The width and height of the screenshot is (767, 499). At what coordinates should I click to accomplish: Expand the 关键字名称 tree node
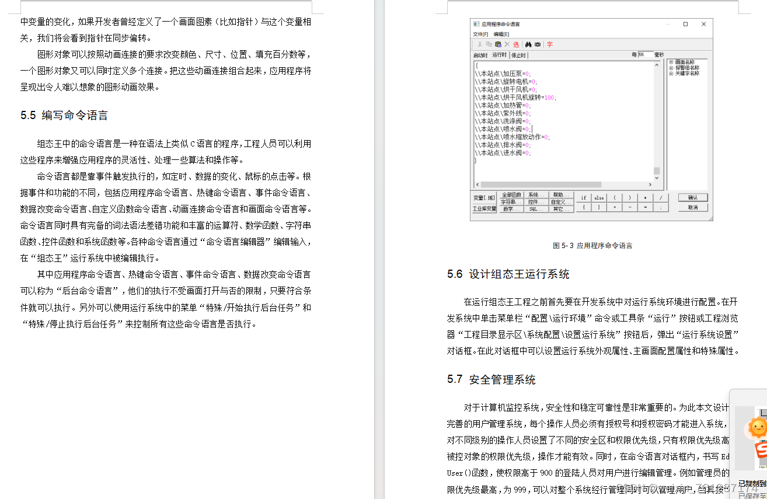click(671, 74)
